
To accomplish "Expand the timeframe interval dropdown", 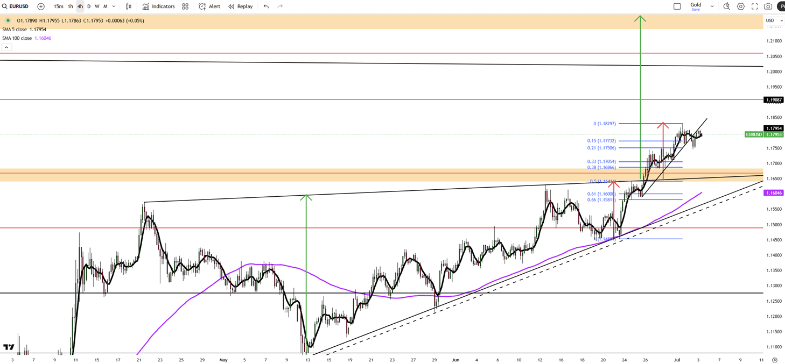I will [114, 6].
